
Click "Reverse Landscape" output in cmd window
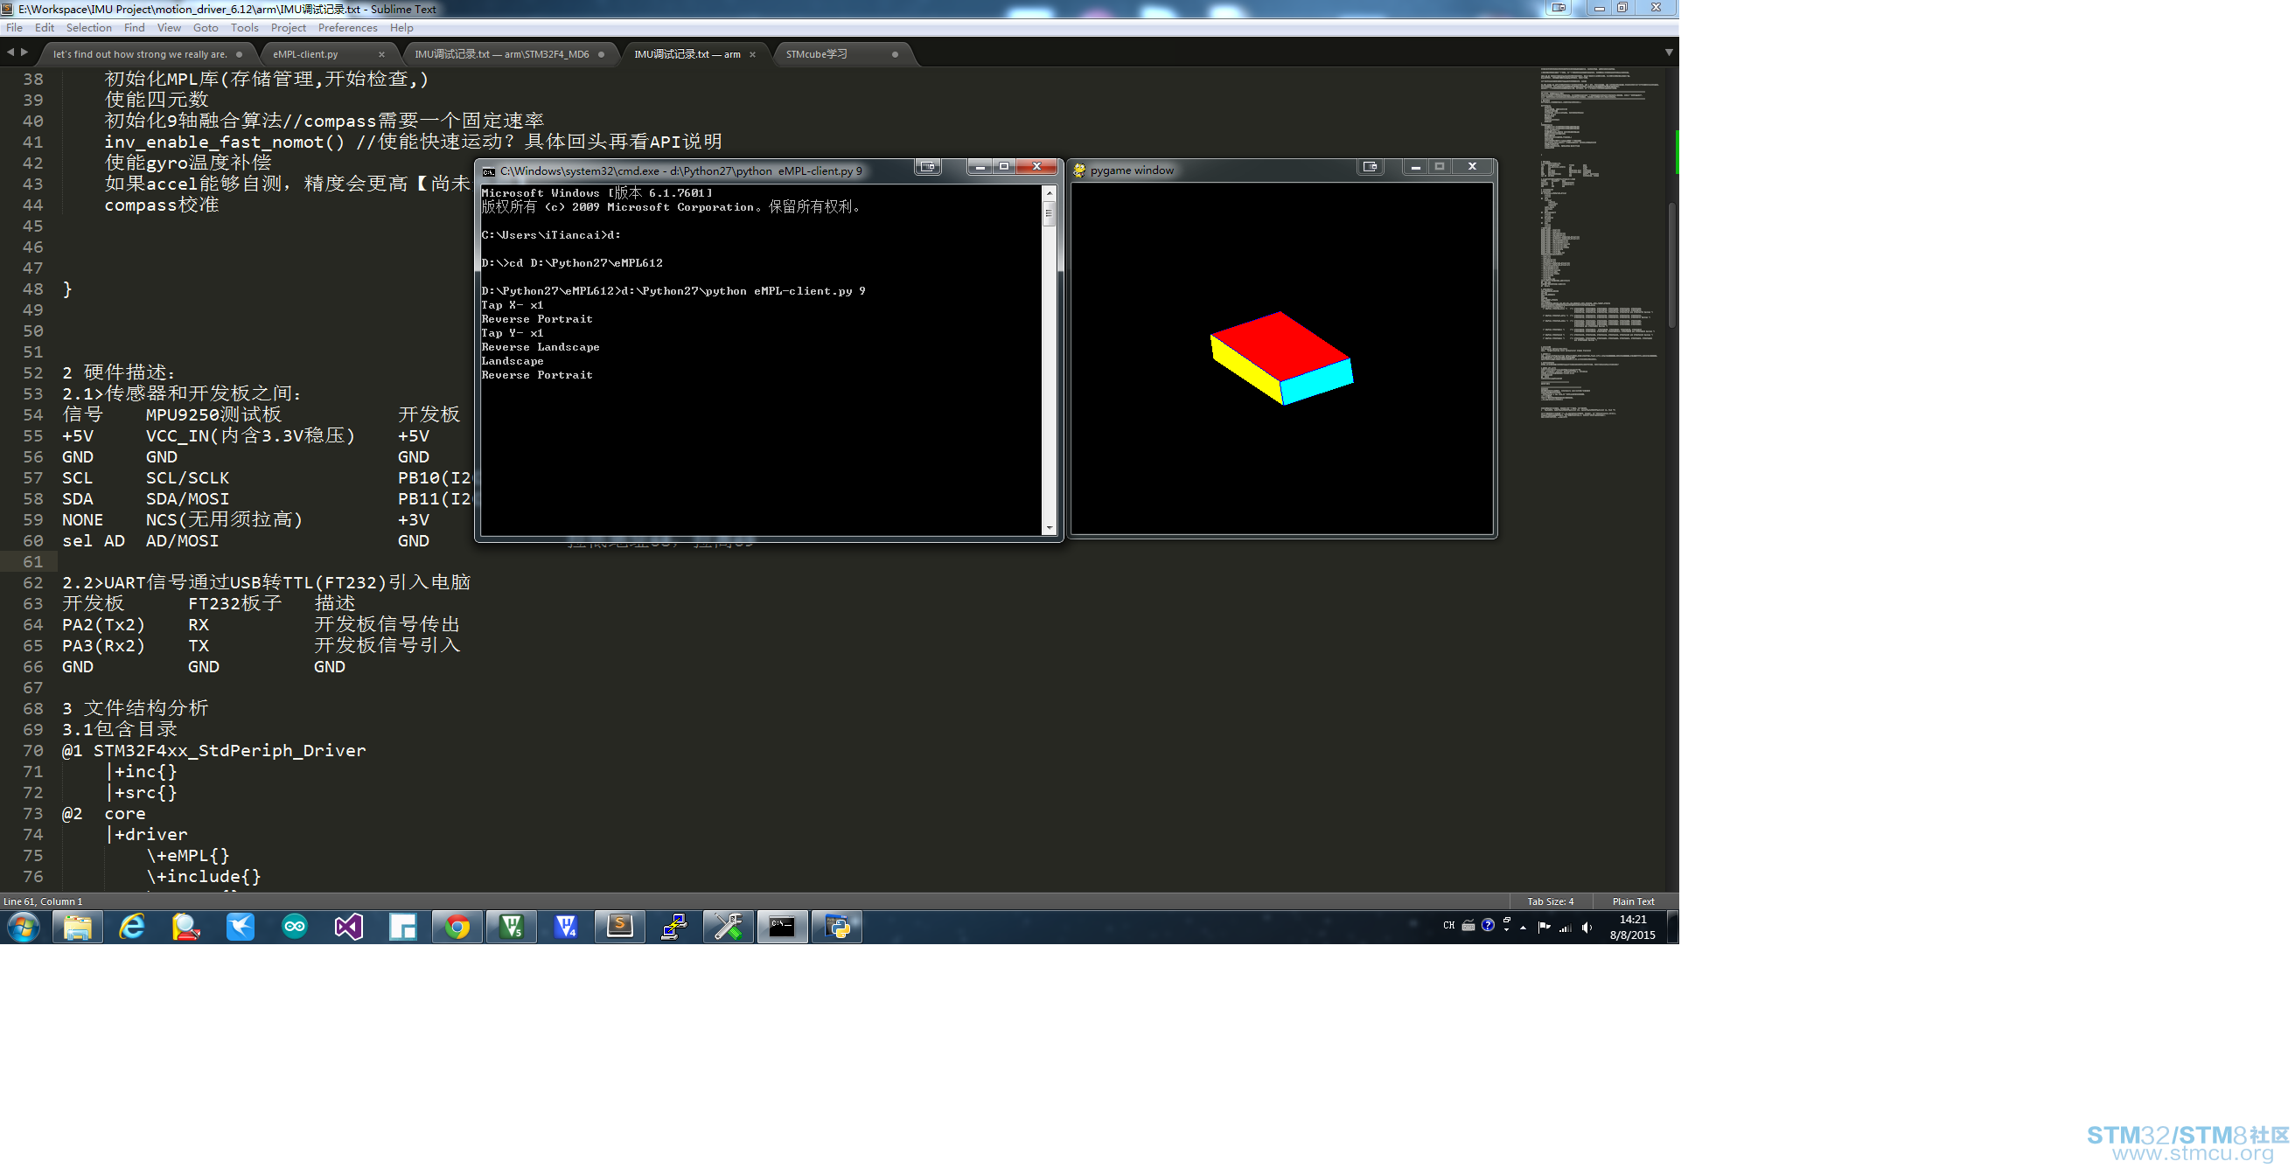(x=540, y=347)
